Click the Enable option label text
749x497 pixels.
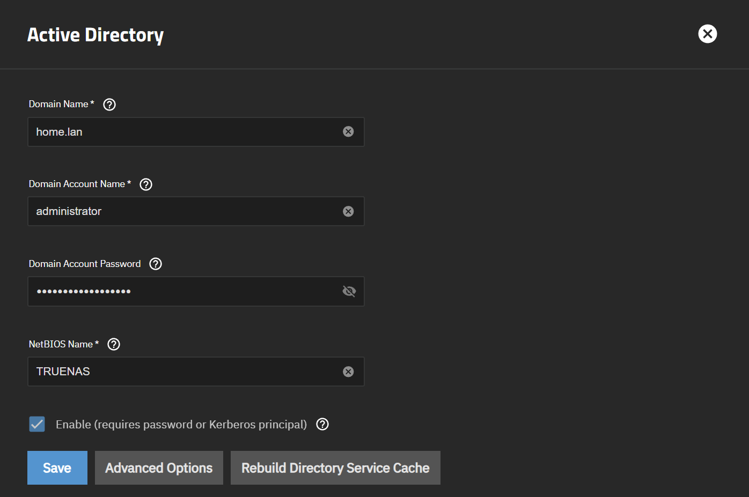(x=181, y=425)
